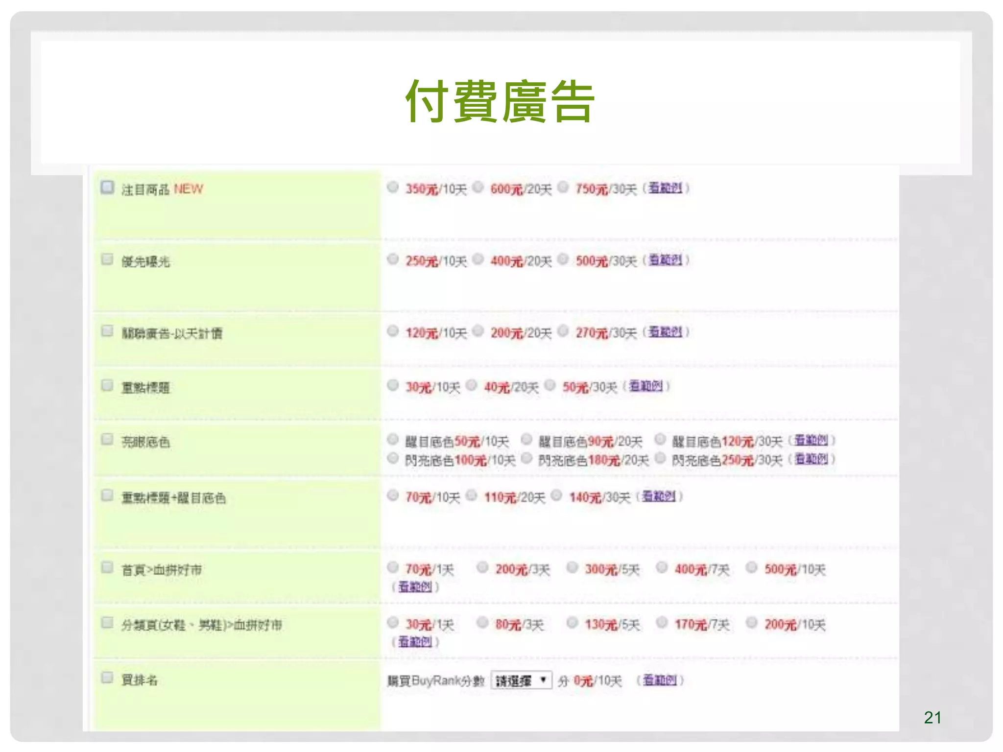Select 110元/20天 radio for 重點標題+醒目底色
Screen dimensions: 1003x752
(471, 496)
